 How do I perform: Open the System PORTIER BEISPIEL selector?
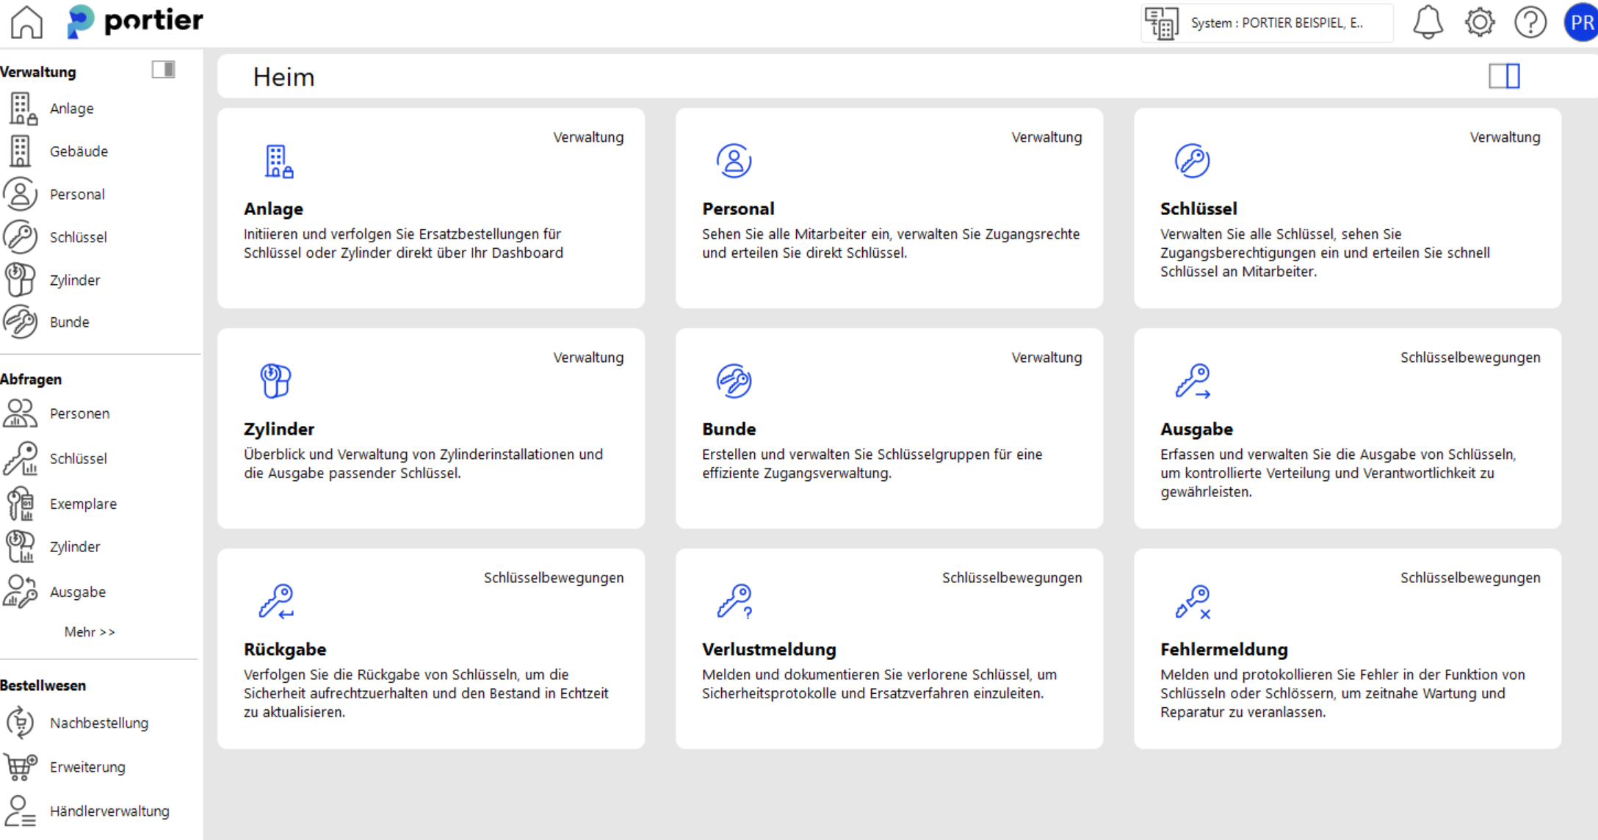click(x=1267, y=23)
